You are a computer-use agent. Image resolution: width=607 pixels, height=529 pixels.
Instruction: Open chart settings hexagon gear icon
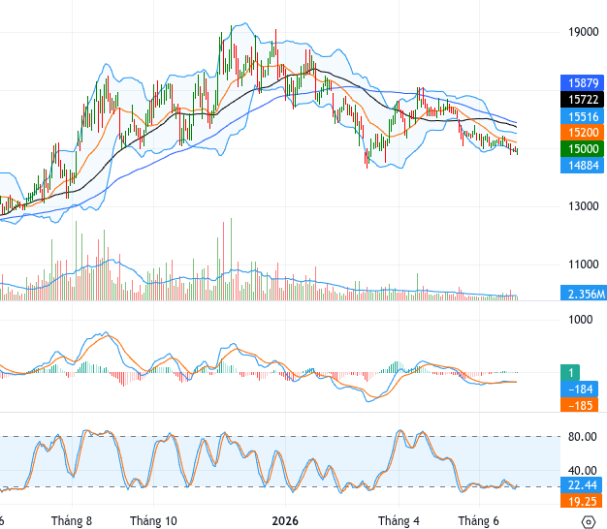588,521
